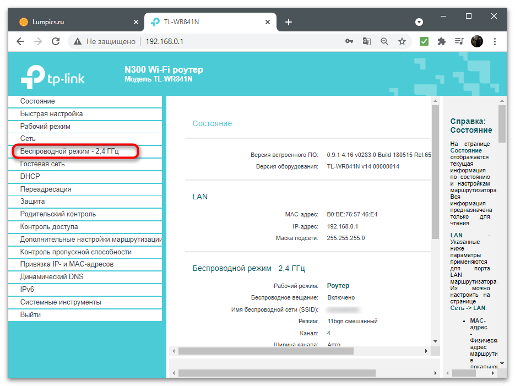Click the browser forward arrow

click(38, 41)
